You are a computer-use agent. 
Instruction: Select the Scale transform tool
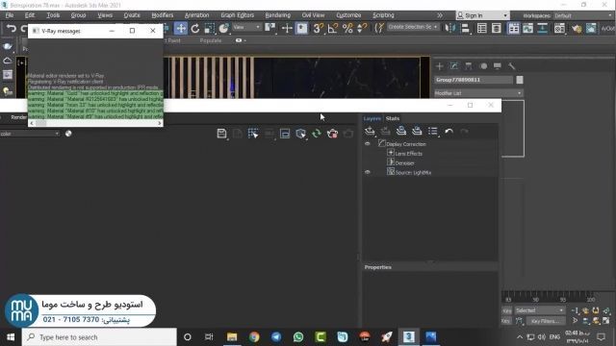tap(210, 28)
